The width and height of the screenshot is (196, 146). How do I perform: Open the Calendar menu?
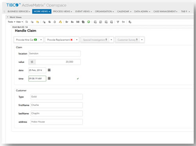124,11
